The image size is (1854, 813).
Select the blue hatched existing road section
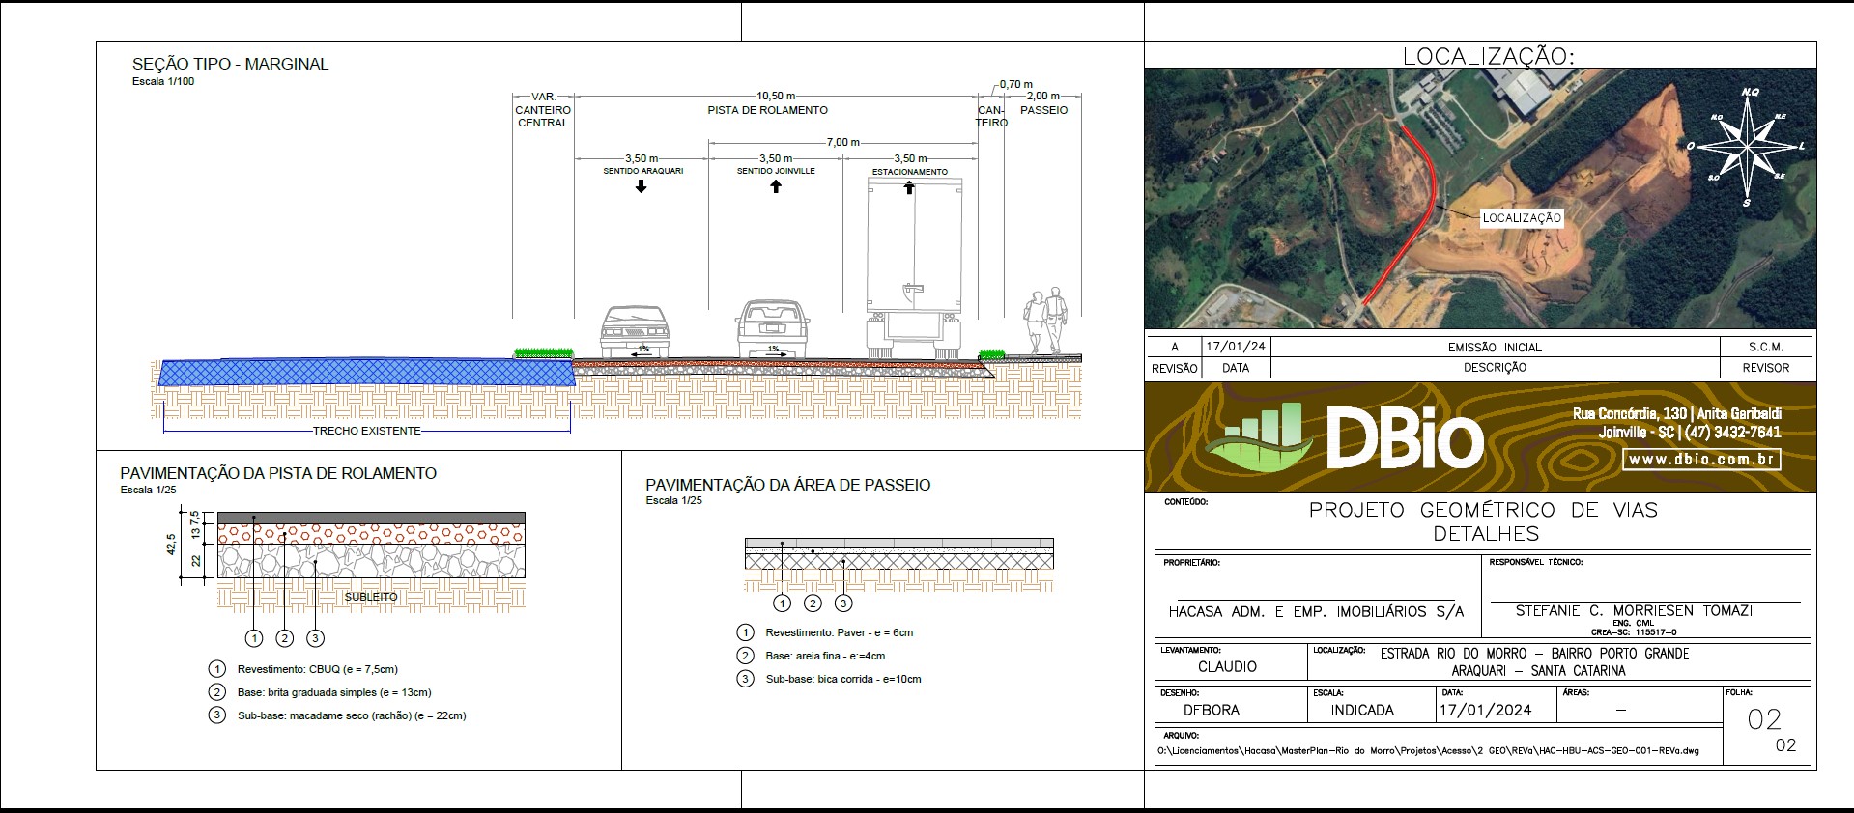[x=367, y=372]
